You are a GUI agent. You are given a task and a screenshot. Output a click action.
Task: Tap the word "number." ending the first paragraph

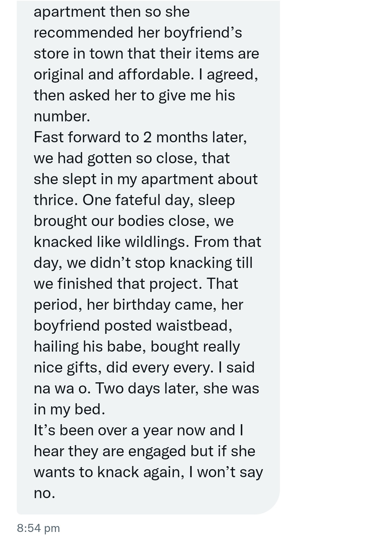(62, 116)
